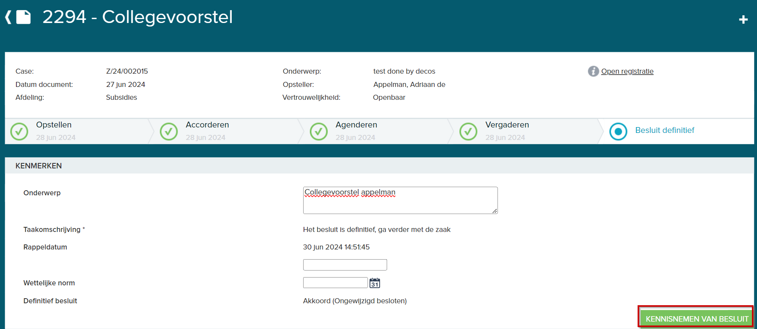Click the info icon beside Open registratie
The image size is (757, 329).
point(593,71)
